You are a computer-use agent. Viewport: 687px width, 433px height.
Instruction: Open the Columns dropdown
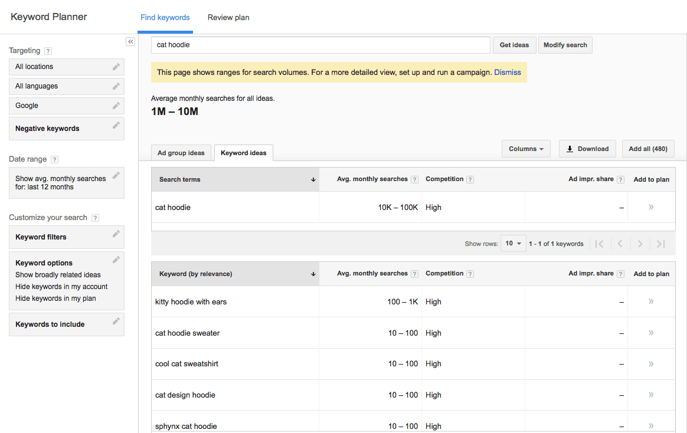[525, 148]
